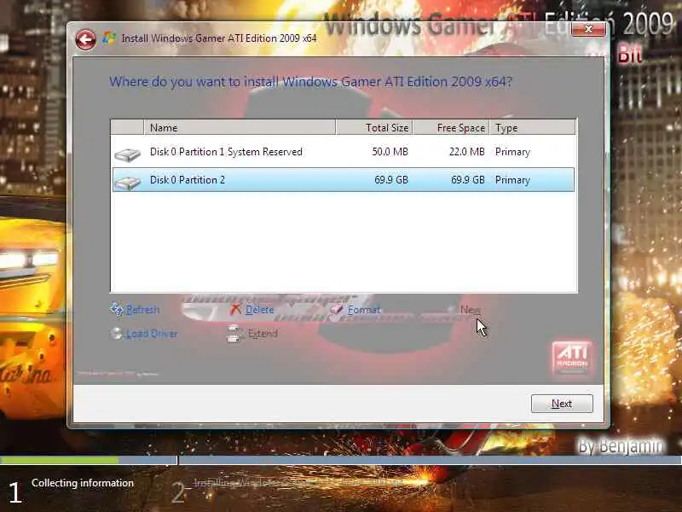The image size is (682, 512).
Task: Click Primary type of Partition 2
Action: point(513,180)
